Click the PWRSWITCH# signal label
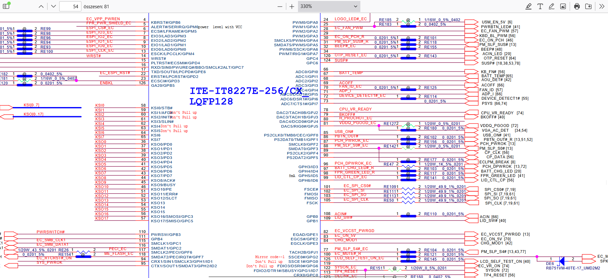 point(50,232)
